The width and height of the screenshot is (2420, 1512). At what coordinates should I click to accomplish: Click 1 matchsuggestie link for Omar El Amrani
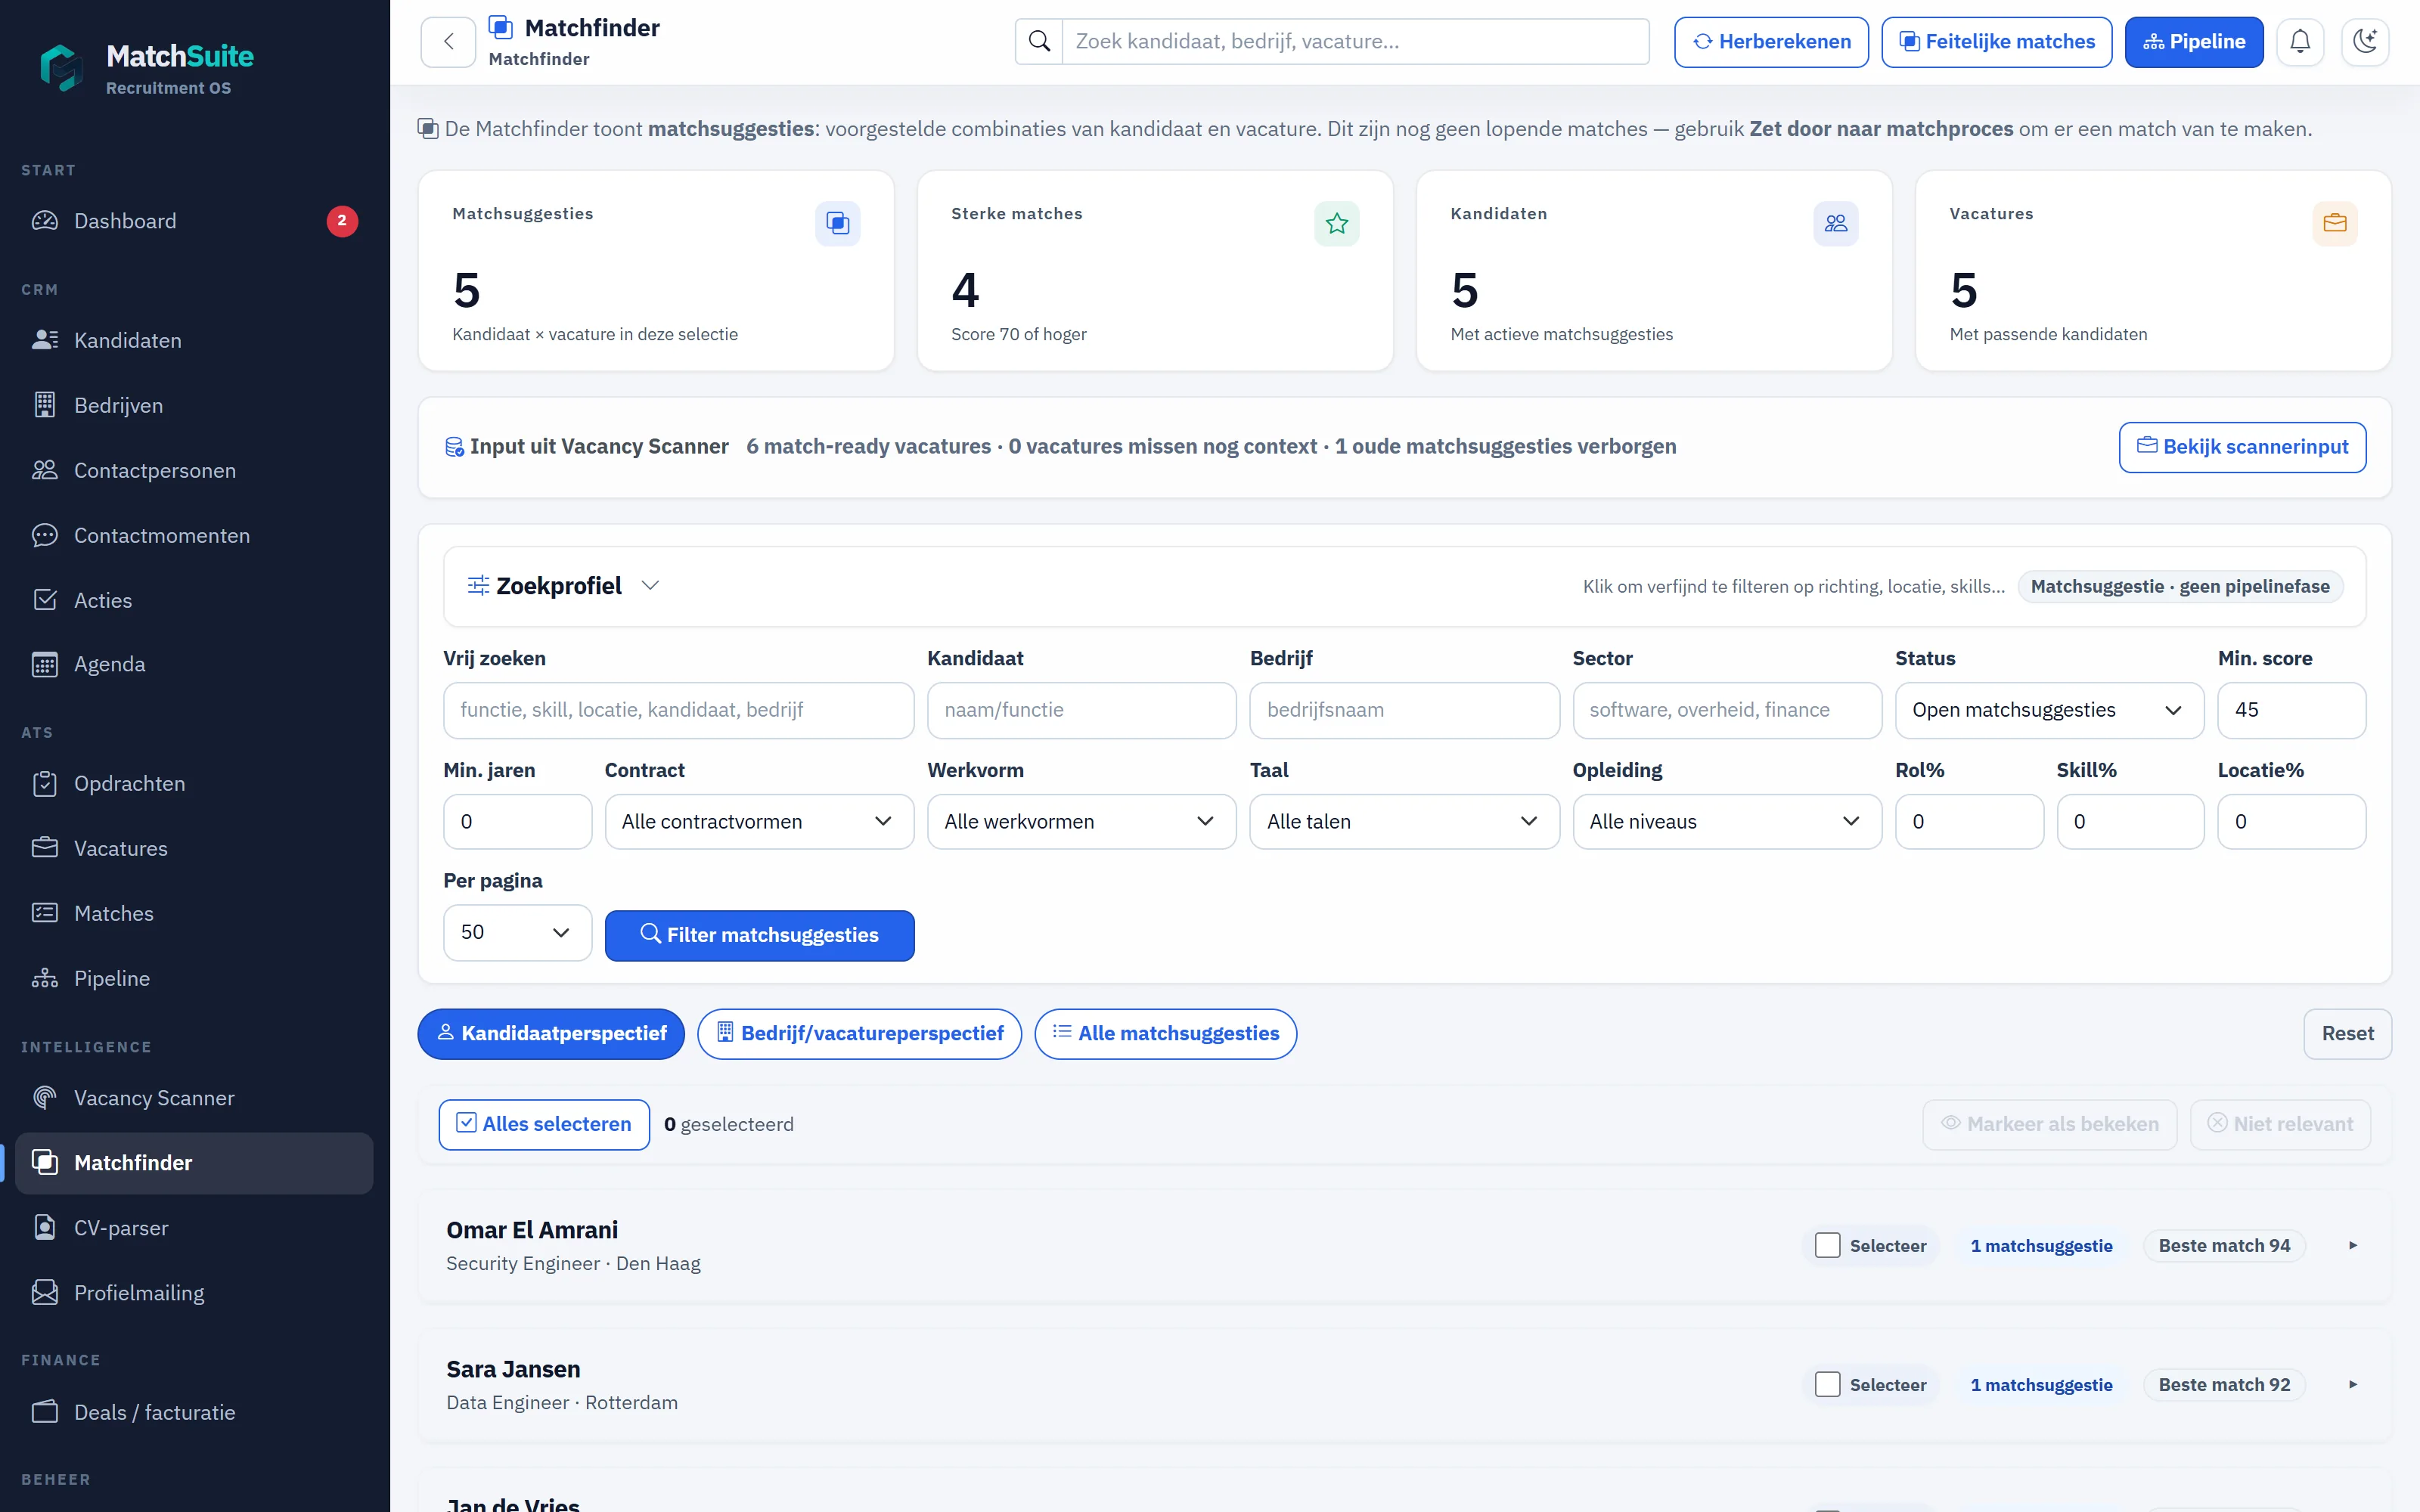2041,1245
